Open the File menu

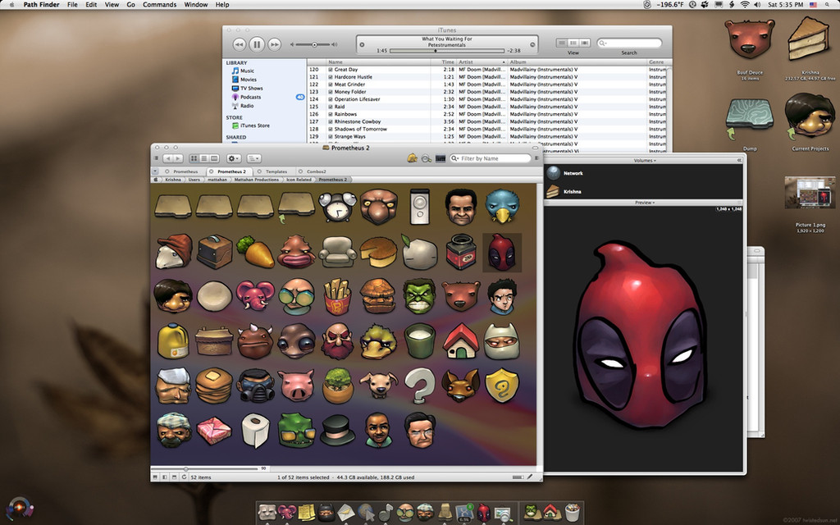point(72,4)
